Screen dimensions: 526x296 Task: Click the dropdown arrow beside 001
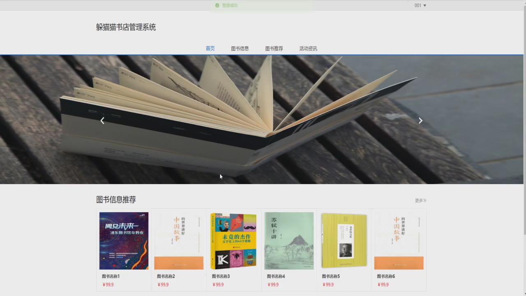tap(424, 5)
